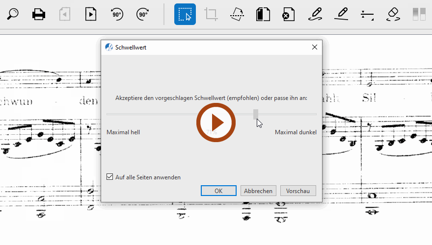Viewport: 432px width, 245px height.
Task: Uncheck 'Auf alle Seiten anwenden'
Action: [x=110, y=177]
